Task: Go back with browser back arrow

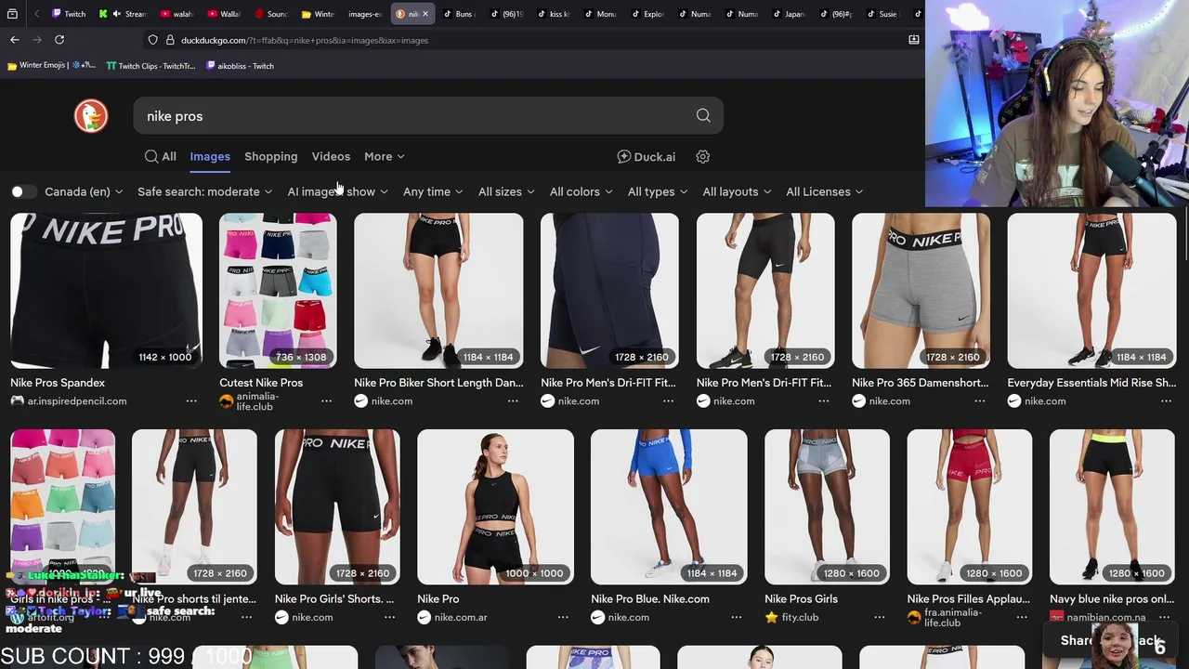Action: click(15, 40)
